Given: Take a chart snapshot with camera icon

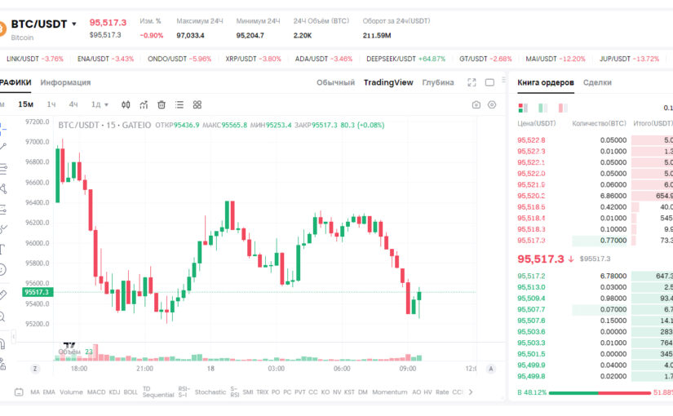Looking at the screenshot, I should 476,104.
